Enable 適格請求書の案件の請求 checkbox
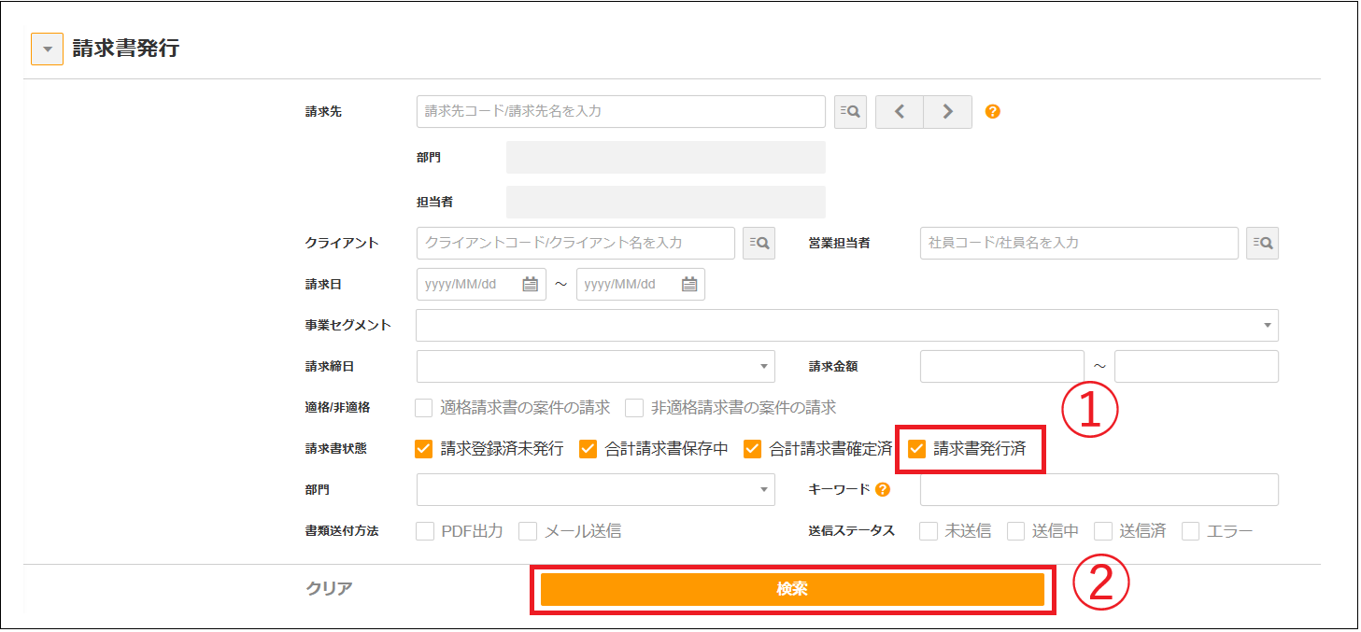 coord(424,408)
